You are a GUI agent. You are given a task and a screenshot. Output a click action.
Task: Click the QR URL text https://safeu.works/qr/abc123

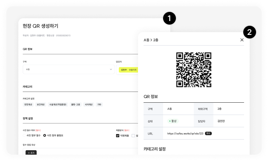pos(185,134)
